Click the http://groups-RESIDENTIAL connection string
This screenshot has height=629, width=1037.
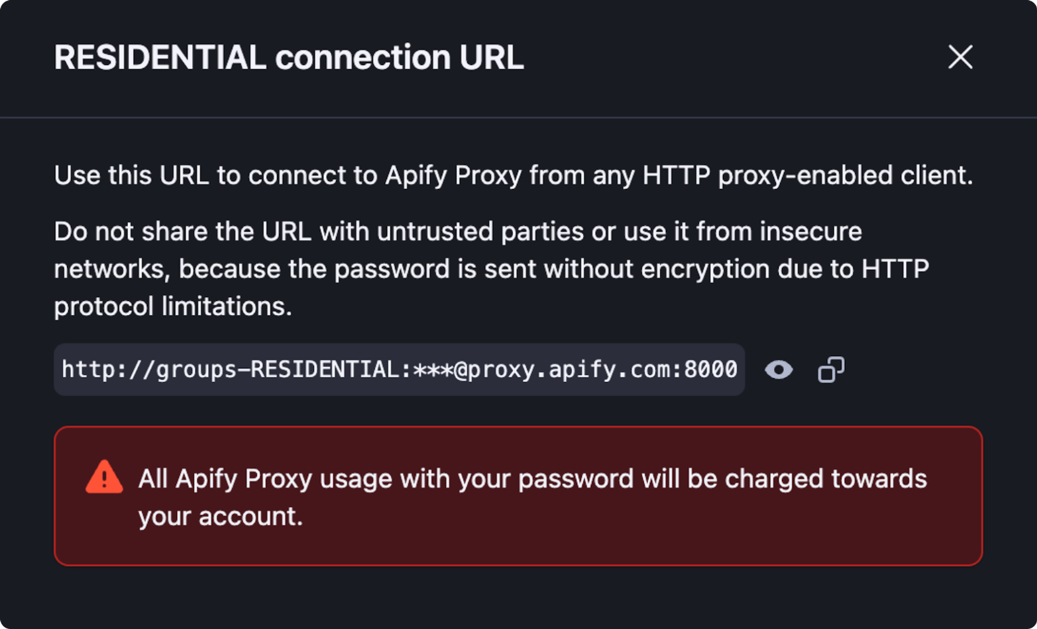point(233,369)
